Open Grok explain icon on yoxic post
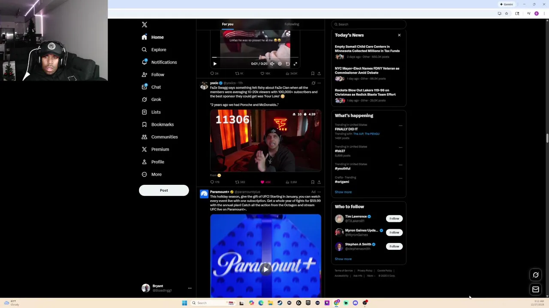 (314, 83)
